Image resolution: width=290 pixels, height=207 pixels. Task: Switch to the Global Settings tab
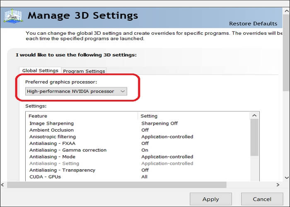point(40,71)
